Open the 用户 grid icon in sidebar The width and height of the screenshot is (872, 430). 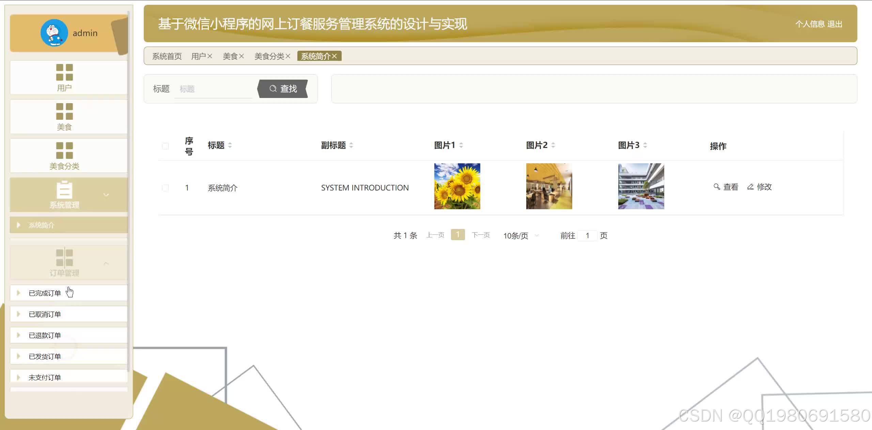click(x=64, y=72)
